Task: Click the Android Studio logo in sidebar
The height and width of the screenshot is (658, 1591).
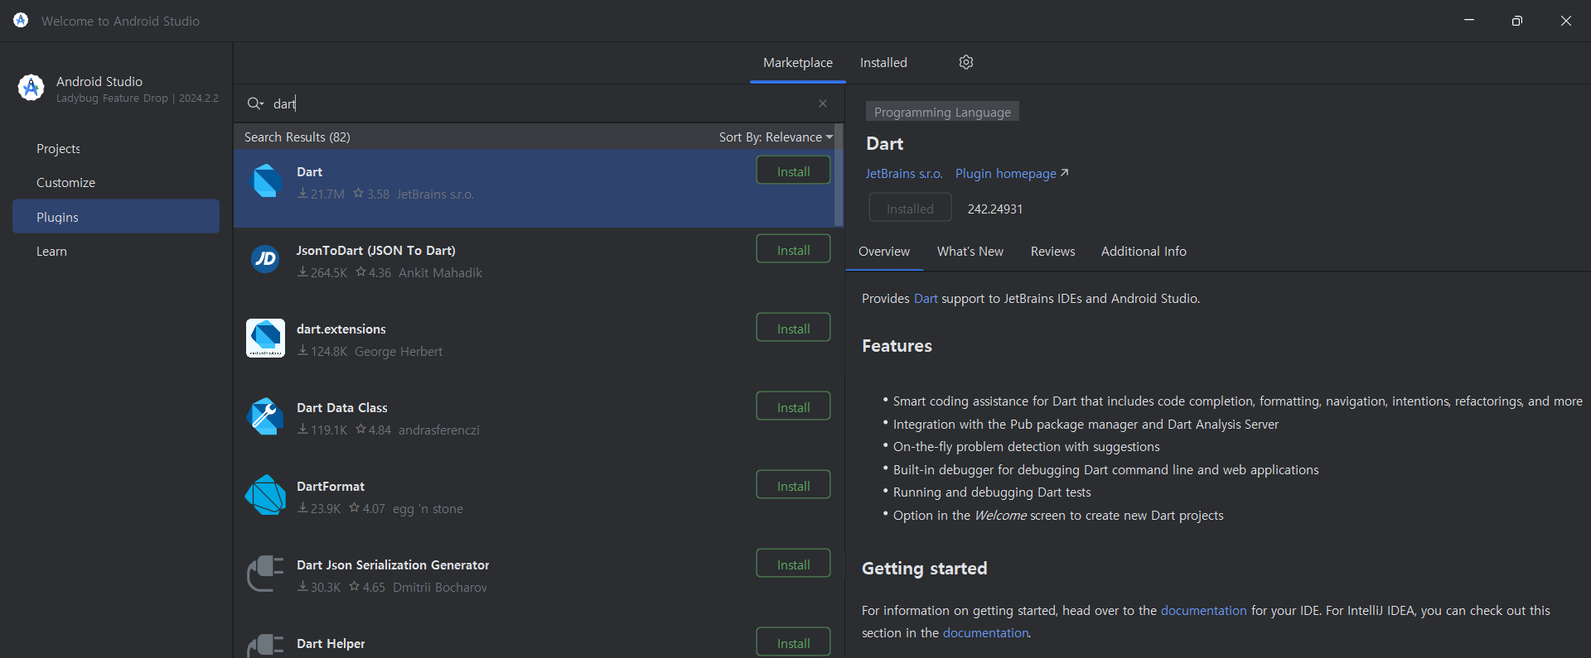Action: pos(31,87)
